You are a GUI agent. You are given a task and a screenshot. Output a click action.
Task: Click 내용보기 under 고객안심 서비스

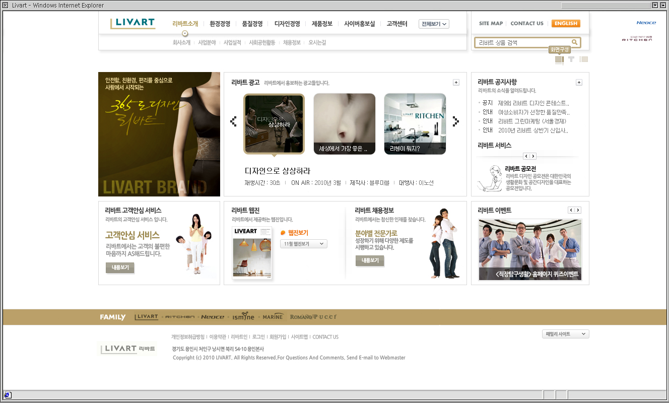pyautogui.click(x=120, y=267)
